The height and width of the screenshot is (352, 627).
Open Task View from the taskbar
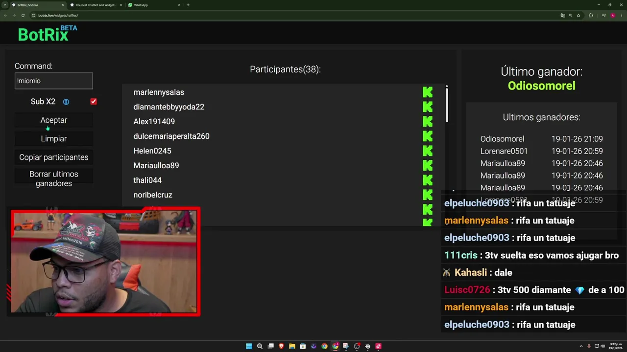(270, 346)
